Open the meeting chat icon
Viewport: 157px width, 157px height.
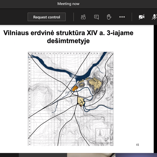point(97,17)
